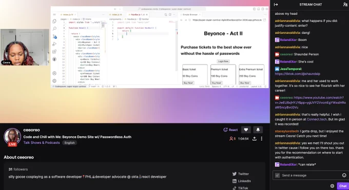Open the YouTube watch link in chat
349x190 pixels.
point(311,102)
